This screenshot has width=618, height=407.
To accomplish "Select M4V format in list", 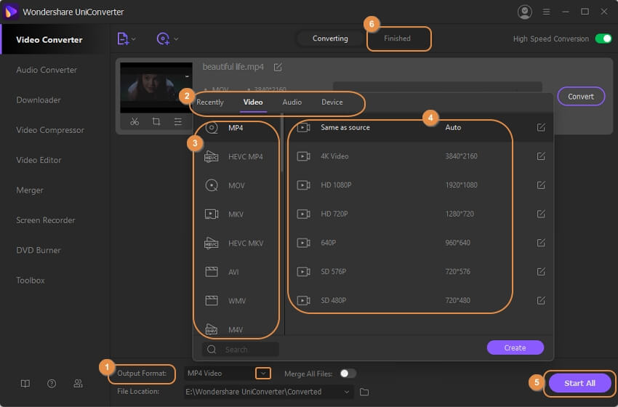I will [236, 329].
